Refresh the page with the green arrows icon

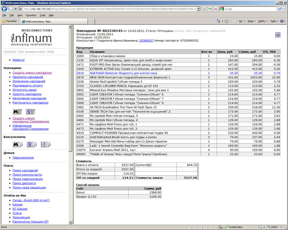210,9
